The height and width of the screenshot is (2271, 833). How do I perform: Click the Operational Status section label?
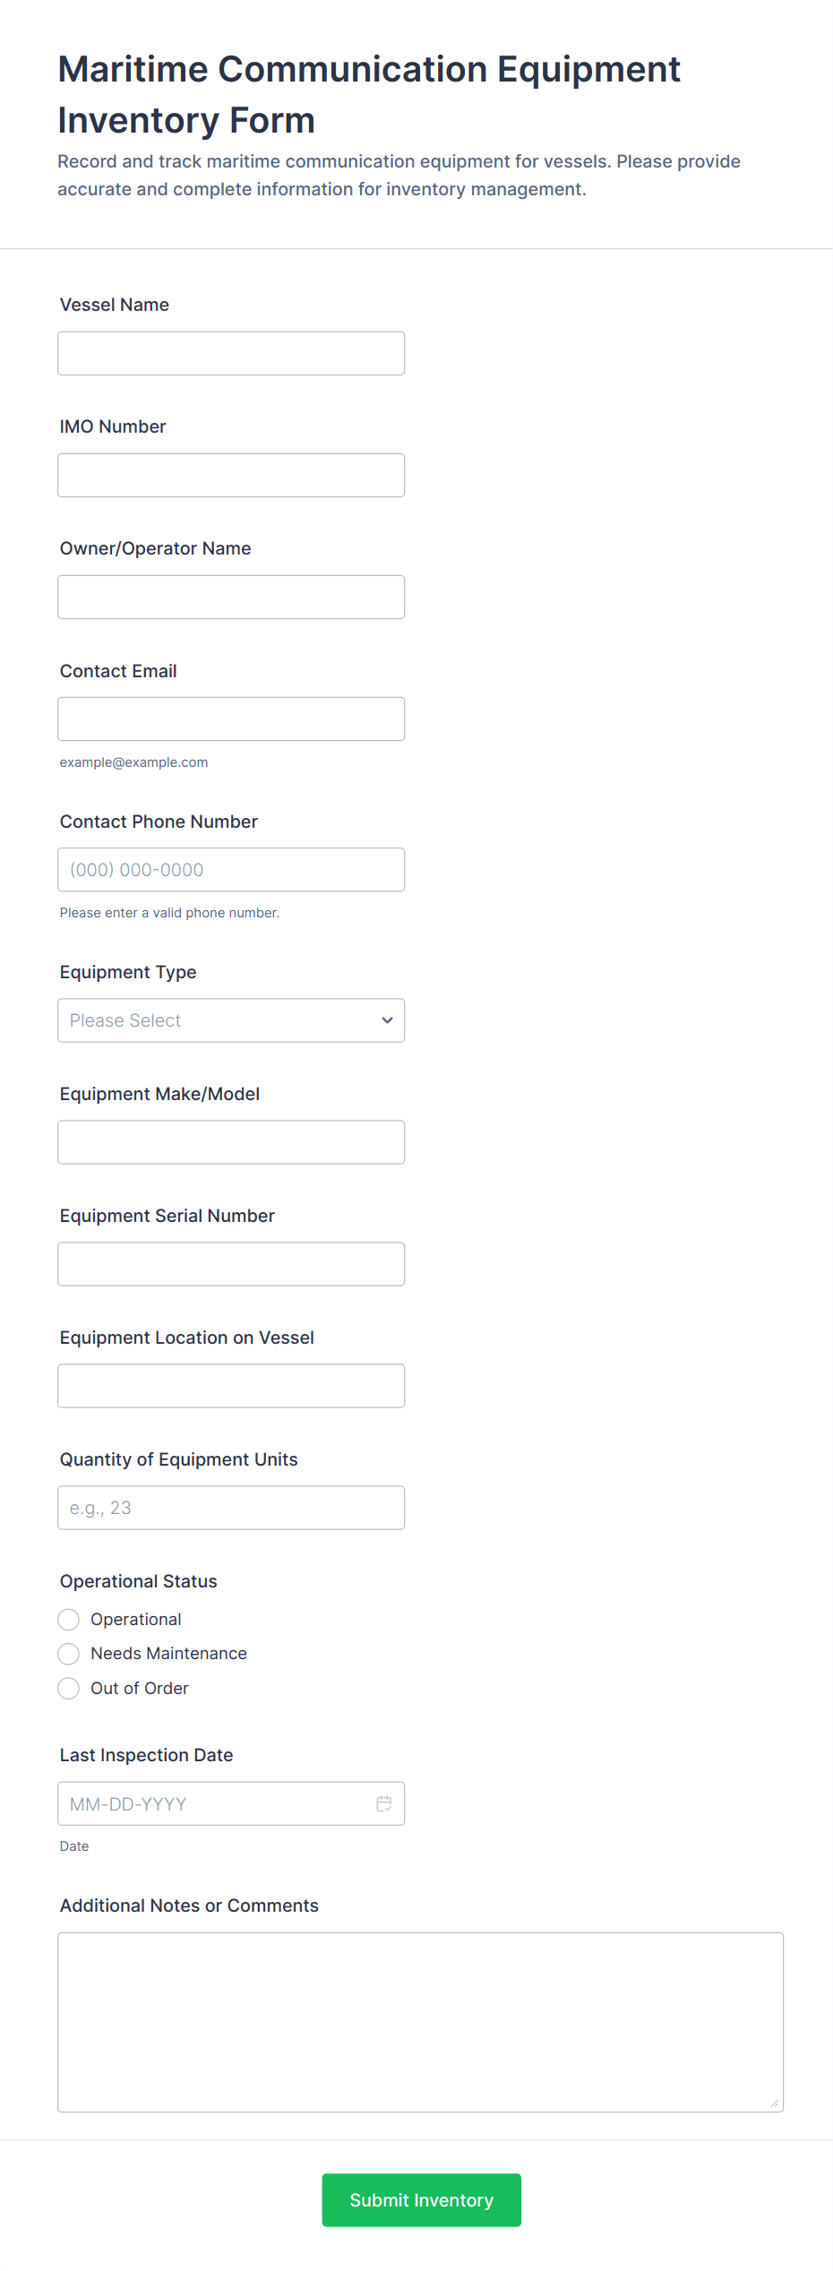pos(139,1581)
